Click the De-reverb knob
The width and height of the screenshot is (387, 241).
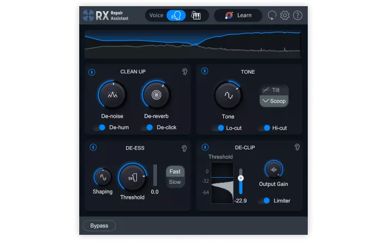(x=156, y=95)
